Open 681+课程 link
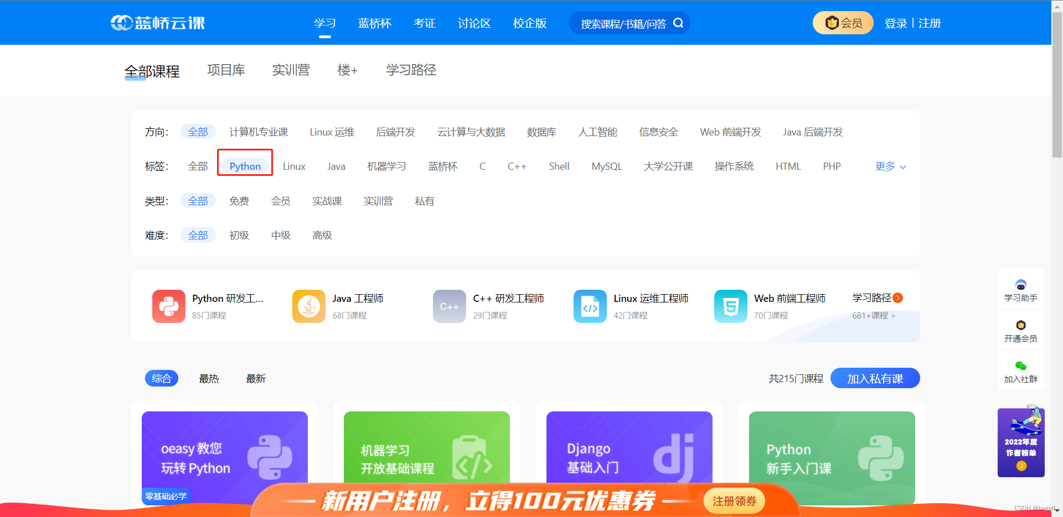 (874, 316)
